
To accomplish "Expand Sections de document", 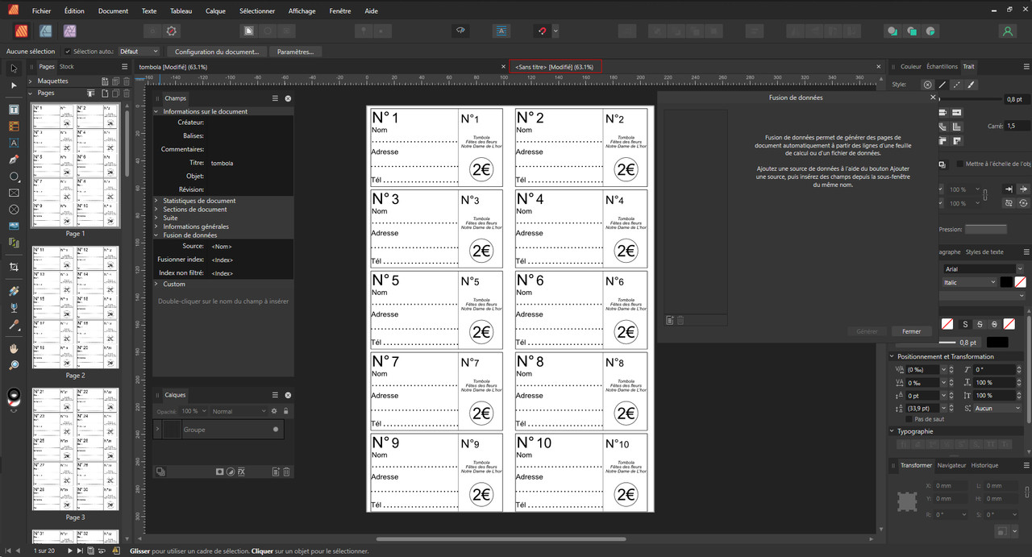I will click(x=156, y=210).
